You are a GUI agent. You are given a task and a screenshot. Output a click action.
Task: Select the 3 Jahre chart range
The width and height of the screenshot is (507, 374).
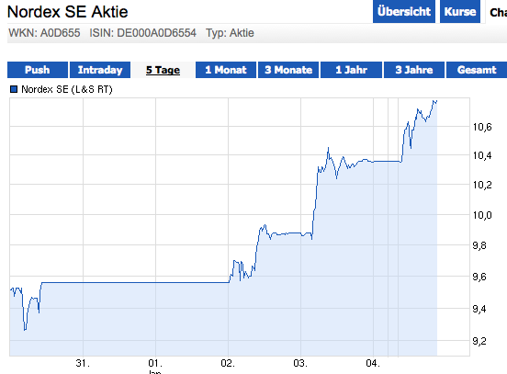(x=414, y=70)
